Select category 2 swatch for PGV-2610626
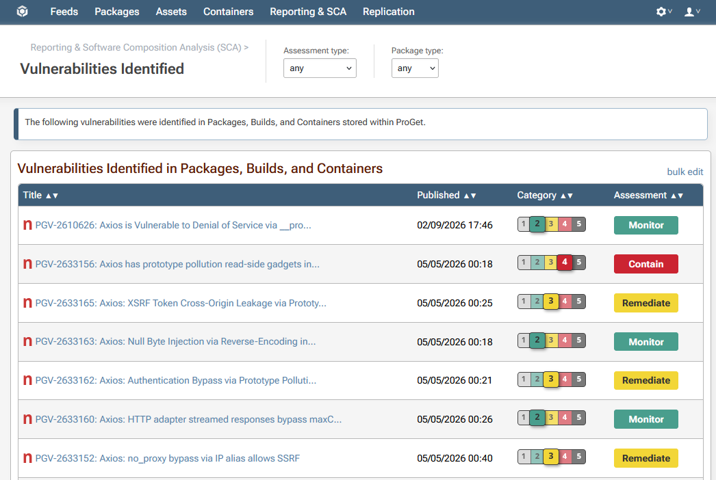Screen dimensions: 716x480 point(537,224)
